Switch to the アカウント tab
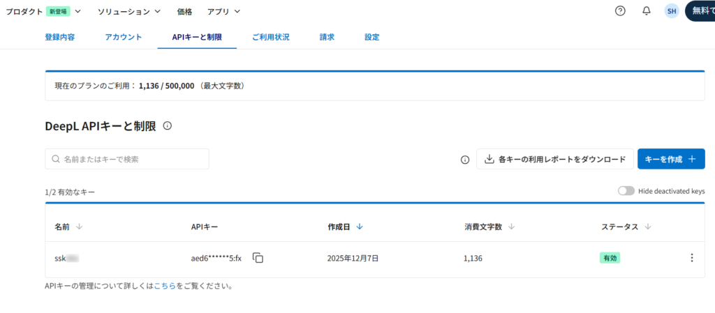Image resolution: width=715 pixels, height=313 pixels. coord(124,37)
